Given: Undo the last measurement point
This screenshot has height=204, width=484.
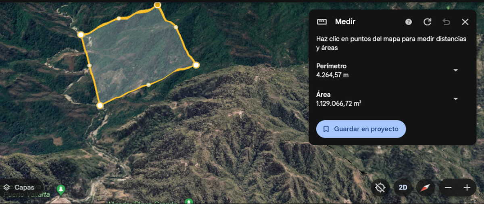Looking at the screenshot, I should click(x=446, y=22).
